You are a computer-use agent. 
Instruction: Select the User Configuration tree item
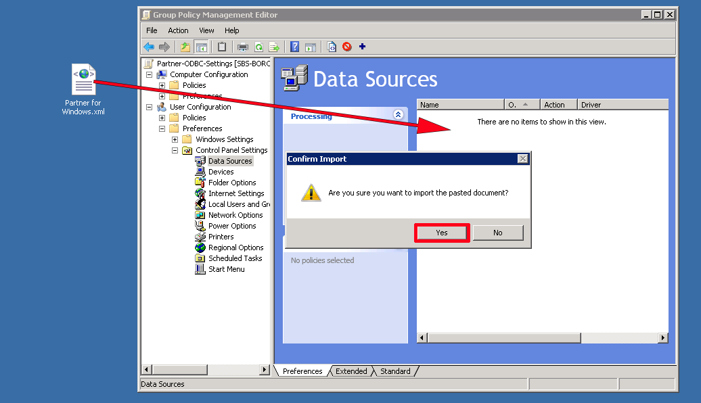coord(200,108)
